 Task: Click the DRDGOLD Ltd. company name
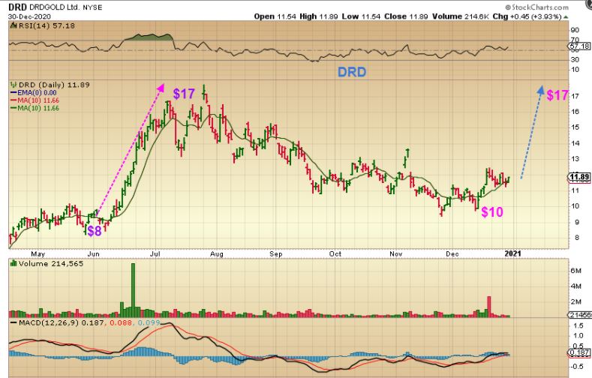point(53,7)
